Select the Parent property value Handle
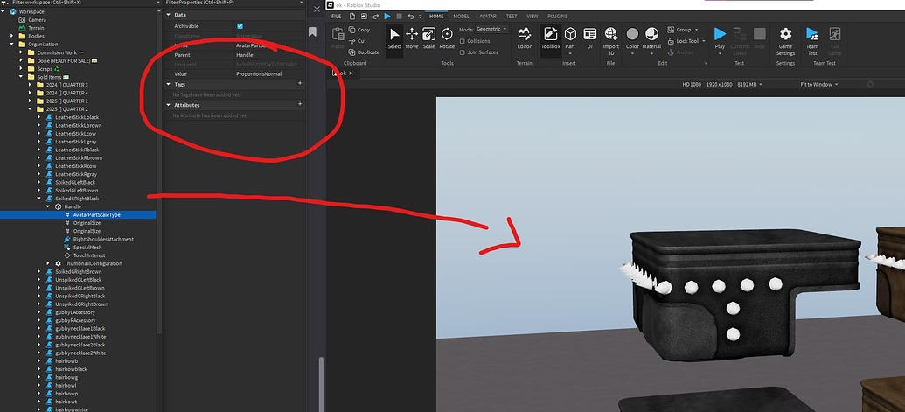Screen dimensions: 905x412 pos(269,55)
